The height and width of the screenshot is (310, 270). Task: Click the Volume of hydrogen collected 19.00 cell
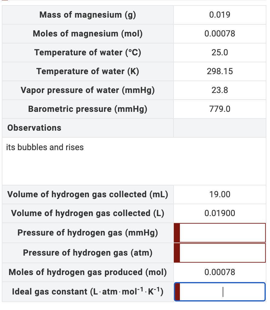pos(219,194)
